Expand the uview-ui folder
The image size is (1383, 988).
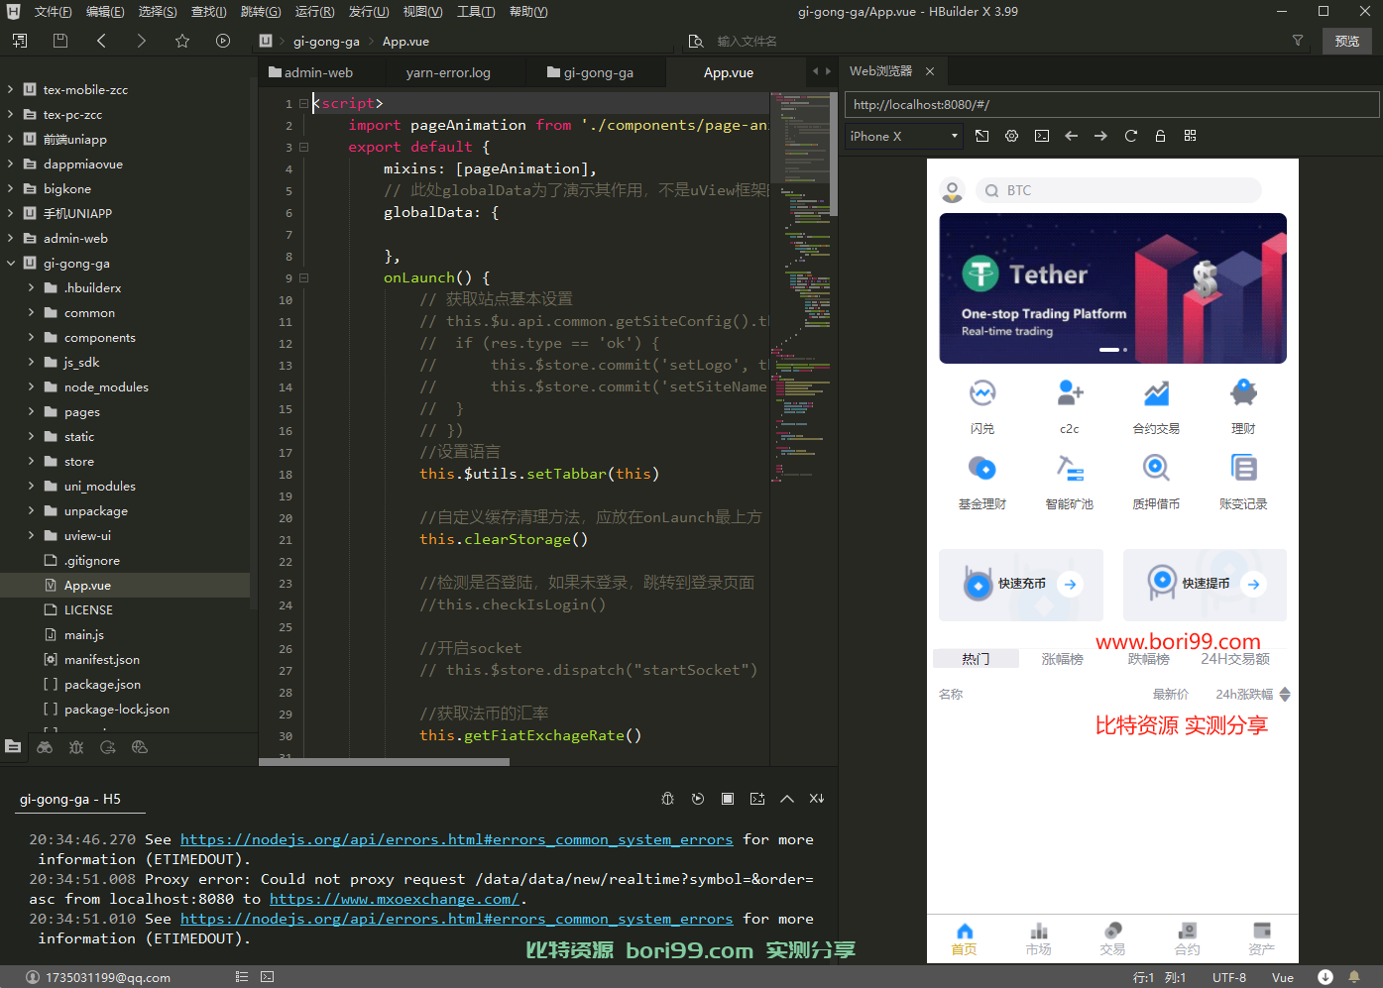(x=31, y=536)
